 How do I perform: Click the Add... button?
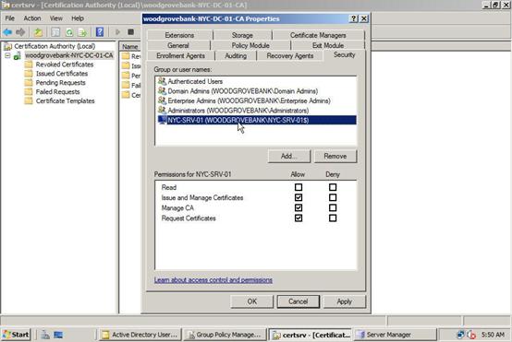(289, 156)
